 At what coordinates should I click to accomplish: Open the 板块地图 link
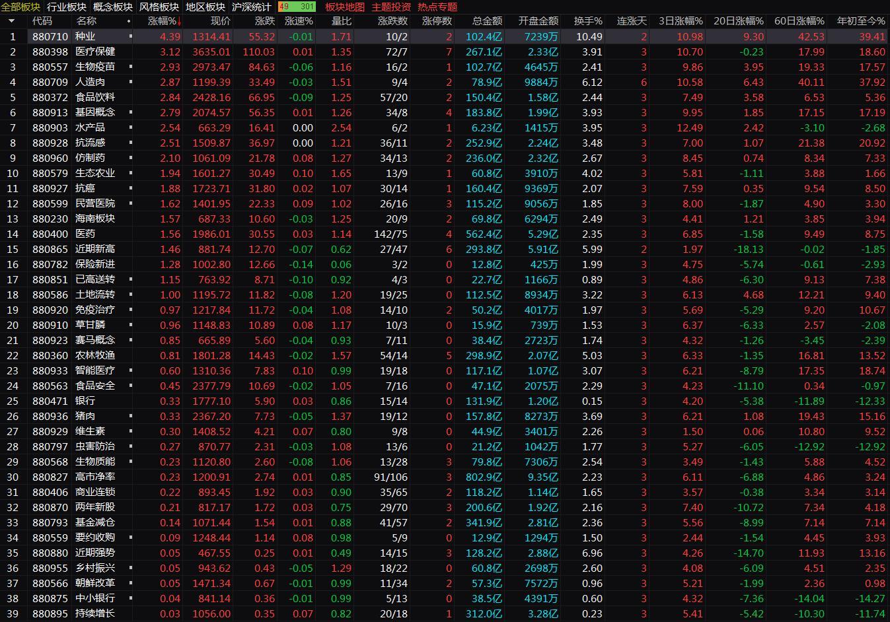coord(345,7)
